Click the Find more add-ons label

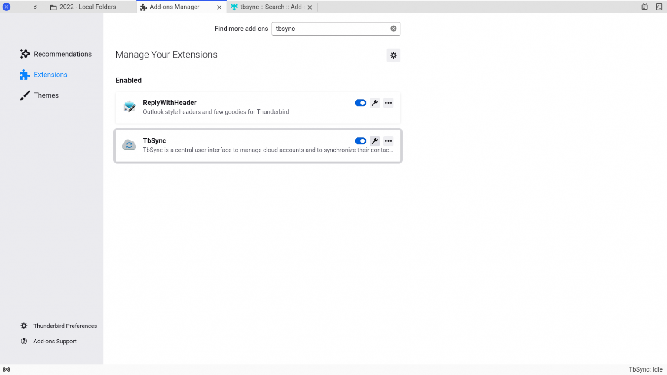point(241,29)
